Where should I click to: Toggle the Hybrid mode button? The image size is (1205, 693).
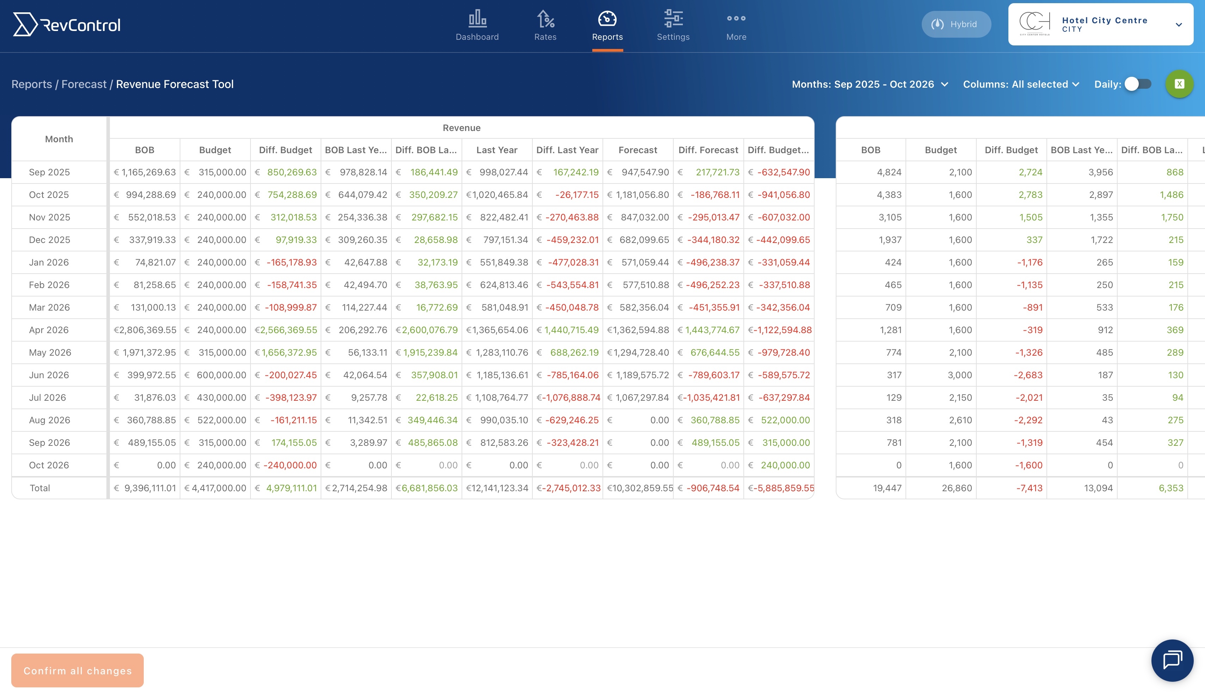956,24
